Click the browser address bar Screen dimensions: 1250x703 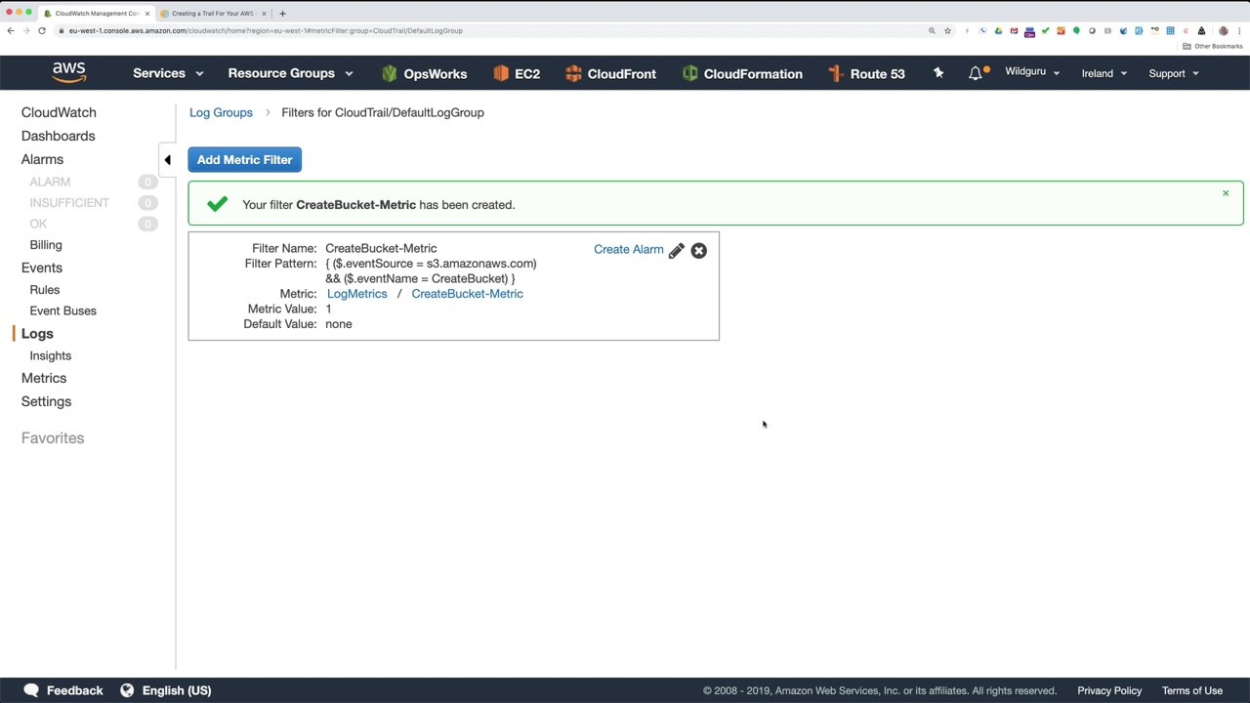(x=488, y=30)
